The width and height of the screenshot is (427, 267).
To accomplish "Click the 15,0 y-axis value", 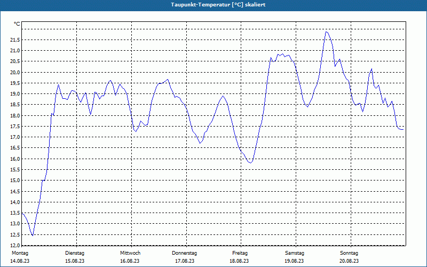I will [x=15, y=180].
